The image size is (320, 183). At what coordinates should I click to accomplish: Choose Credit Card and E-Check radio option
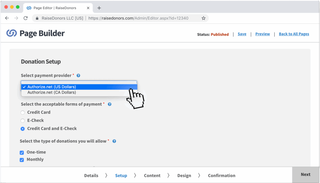22,129
